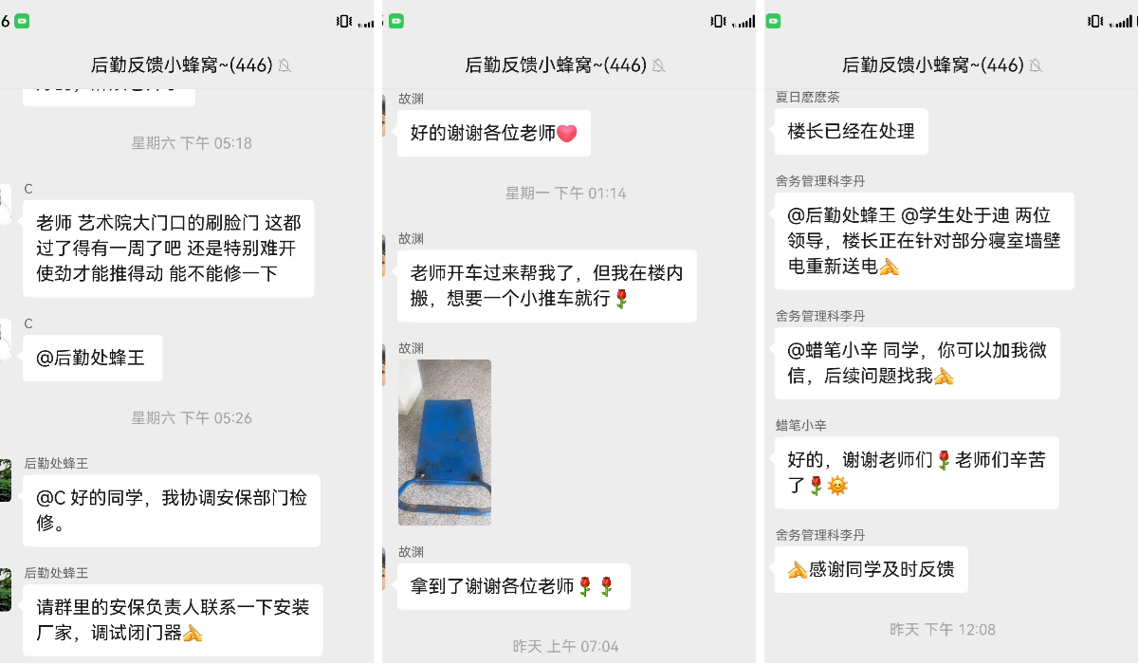The image size is (1139, 664).
Task: Tap message 感谢同学及时反馈
Action: pyautogui.click(x=872, y=570)
